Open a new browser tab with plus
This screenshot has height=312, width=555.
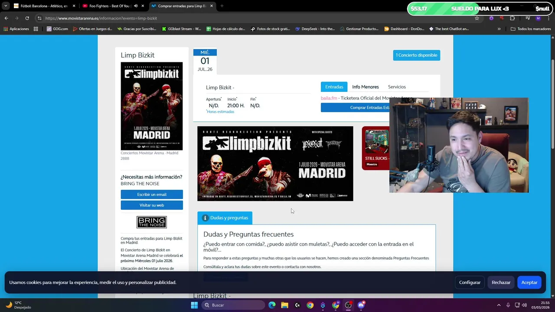[x=222, y=6]
